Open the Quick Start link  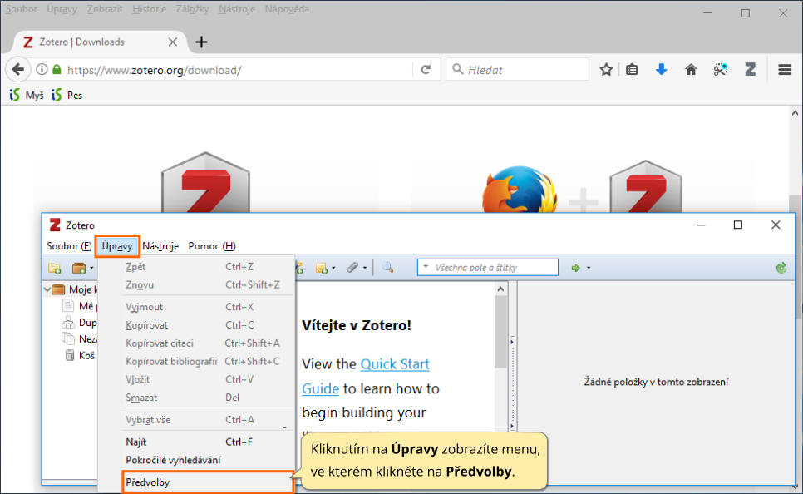pyautogui.click(x=395, y=363)
